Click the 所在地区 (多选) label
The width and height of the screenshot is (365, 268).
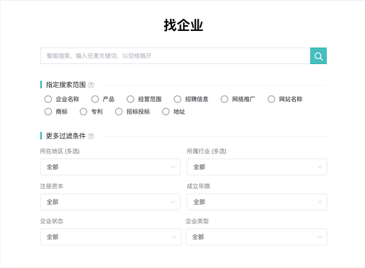point(60,151)
